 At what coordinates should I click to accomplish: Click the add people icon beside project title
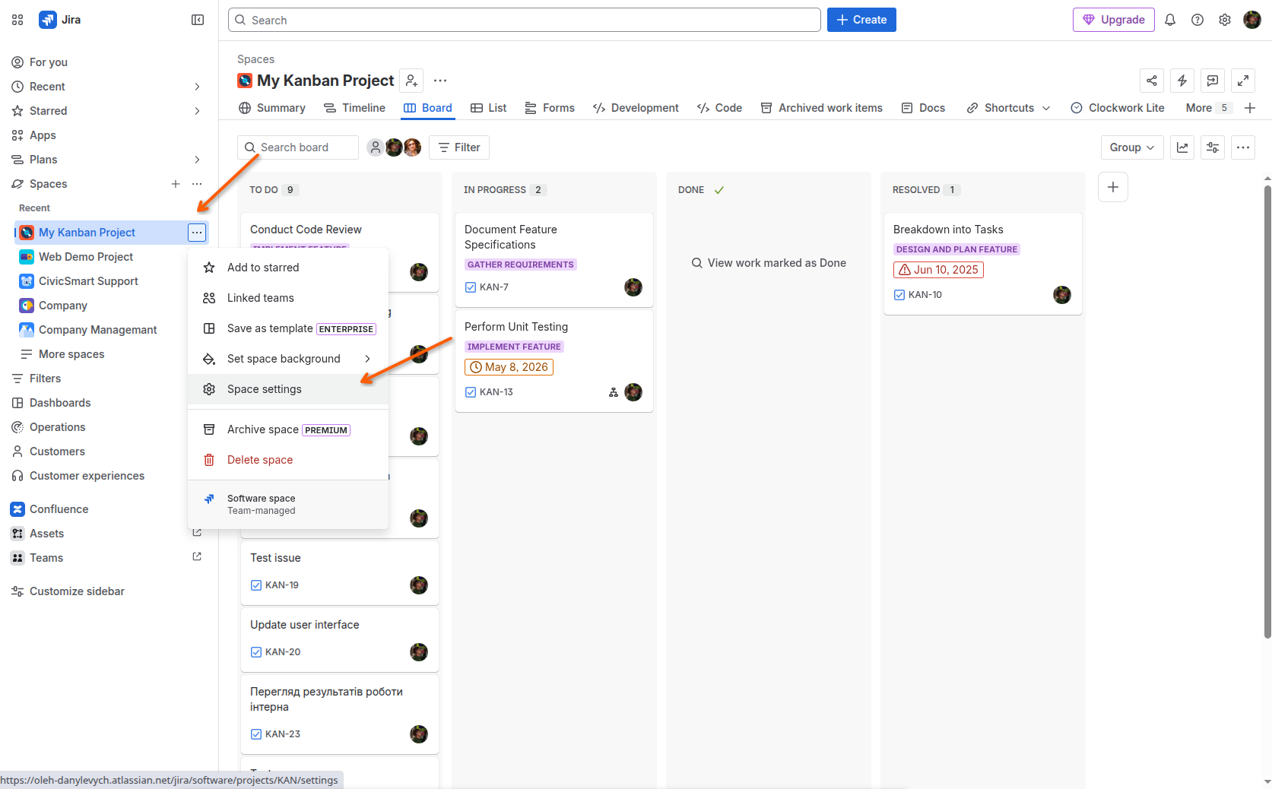pos(411,81)
